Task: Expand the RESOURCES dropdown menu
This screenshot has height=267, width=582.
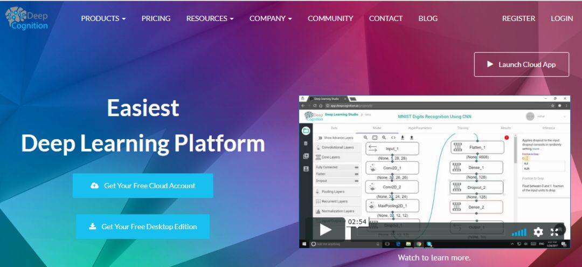Action: 210,18
